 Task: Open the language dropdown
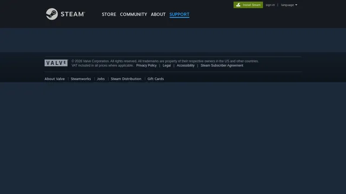coord(289,5)
